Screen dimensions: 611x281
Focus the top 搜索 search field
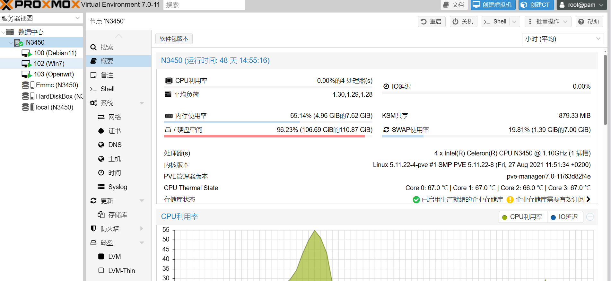click(x=204, y=5)
